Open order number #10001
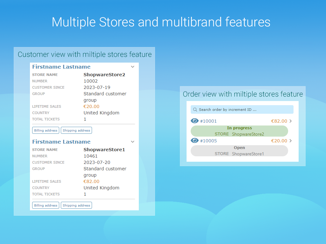Screen dimensions: 326x244 209,121
